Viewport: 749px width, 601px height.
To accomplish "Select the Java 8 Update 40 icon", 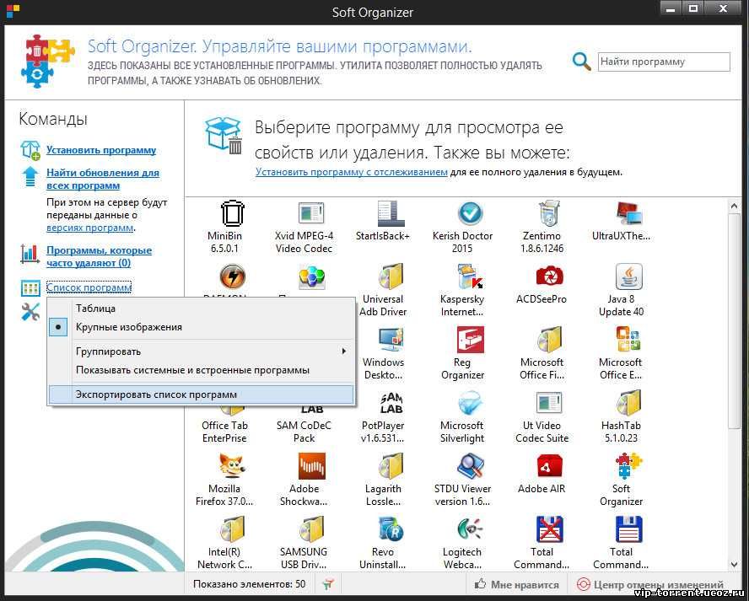I will pyautogui.click(x=628, y=276).
